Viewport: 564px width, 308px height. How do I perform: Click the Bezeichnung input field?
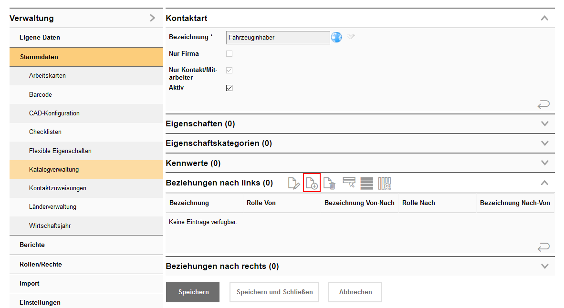coord(278,37)
